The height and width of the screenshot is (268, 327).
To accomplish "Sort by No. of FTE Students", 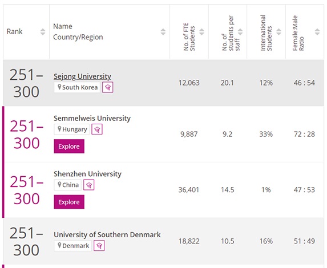I will point(201,32).
